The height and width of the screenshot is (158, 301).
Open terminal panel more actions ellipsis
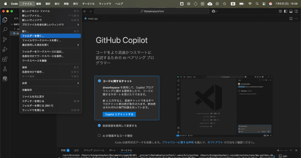(x=286, y=150)
